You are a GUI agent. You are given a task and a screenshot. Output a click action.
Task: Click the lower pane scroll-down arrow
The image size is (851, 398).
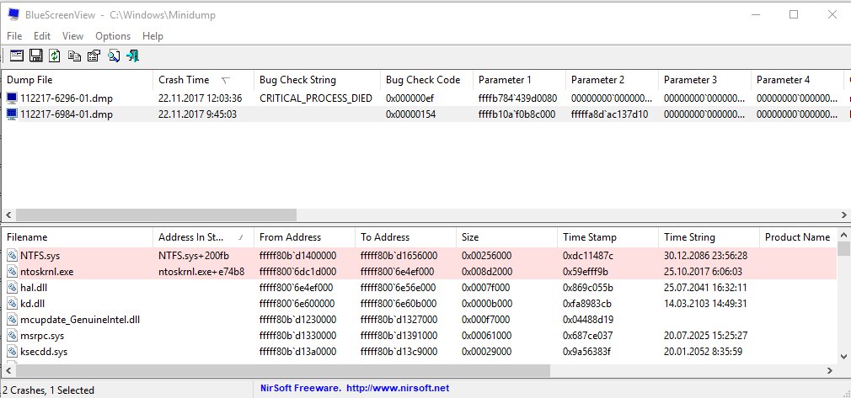(844, 356)
